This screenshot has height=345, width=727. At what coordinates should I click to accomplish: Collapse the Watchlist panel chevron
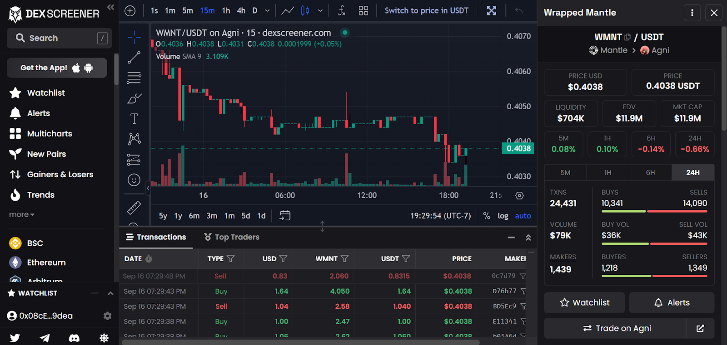tap(110, 293)
